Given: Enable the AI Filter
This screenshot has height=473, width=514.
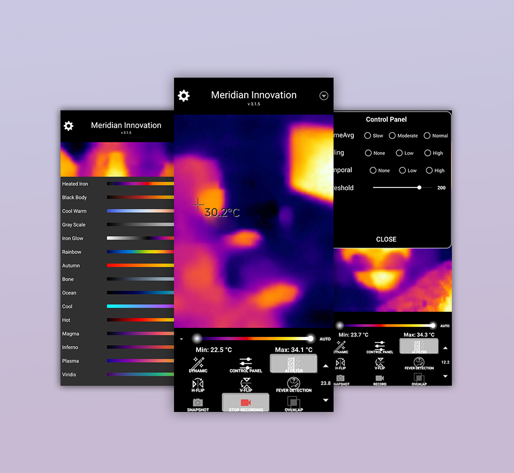Looking at the screenshot, I should 293,364.
